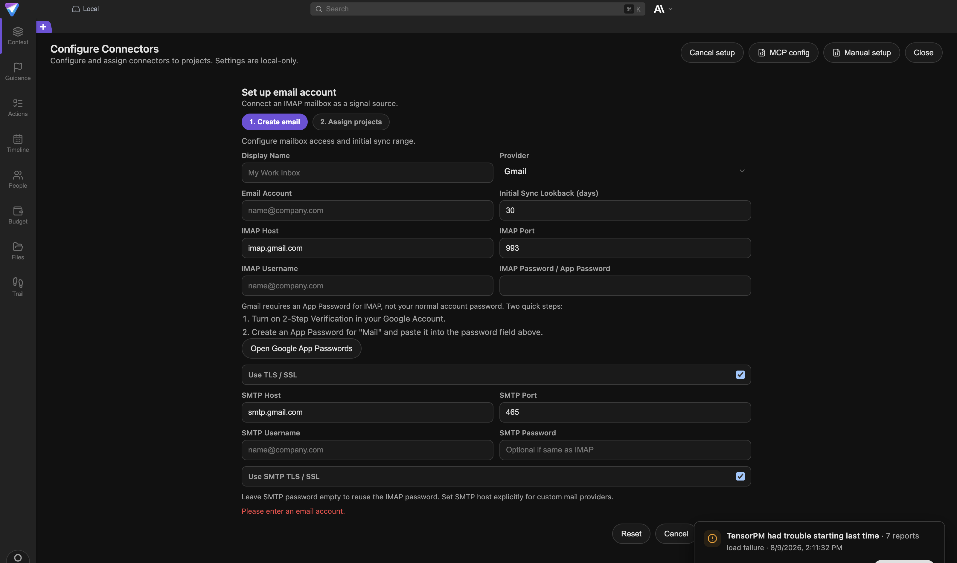
Task: Open the Guidance flag section
Action: point(18,72)
